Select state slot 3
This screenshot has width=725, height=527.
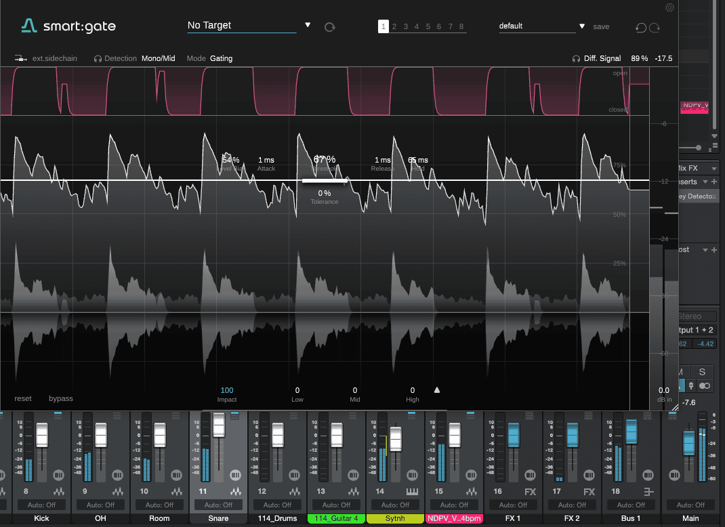tap(405, 26)
